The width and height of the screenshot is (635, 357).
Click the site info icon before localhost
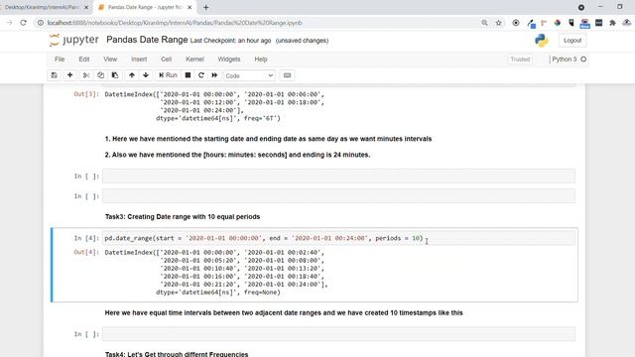(x=41, y=23)
